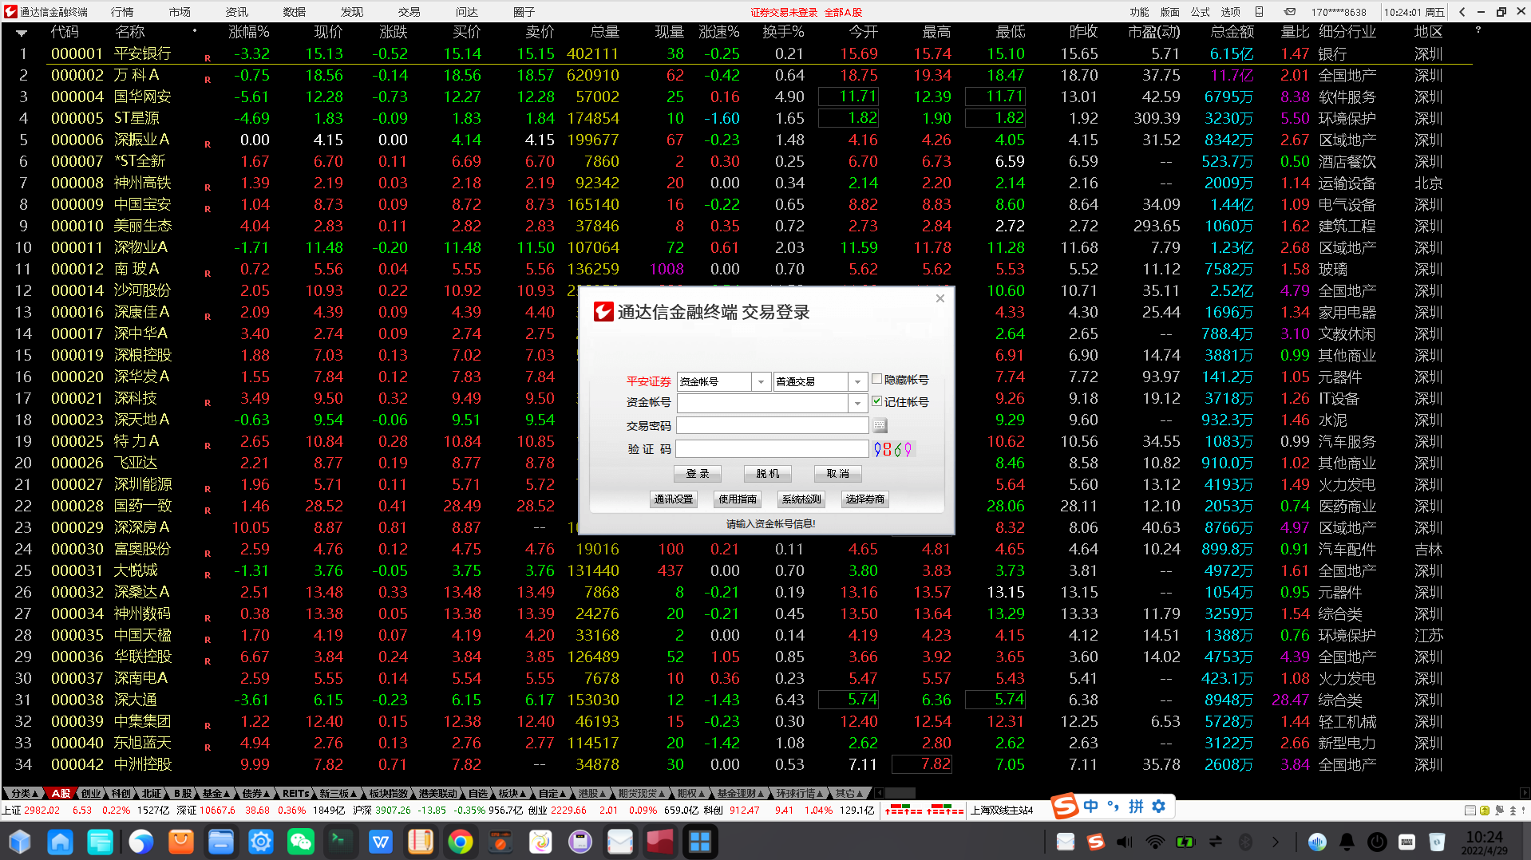
Task: Enable the 隐藏帐号 checkbox
Action: (876, 381)
